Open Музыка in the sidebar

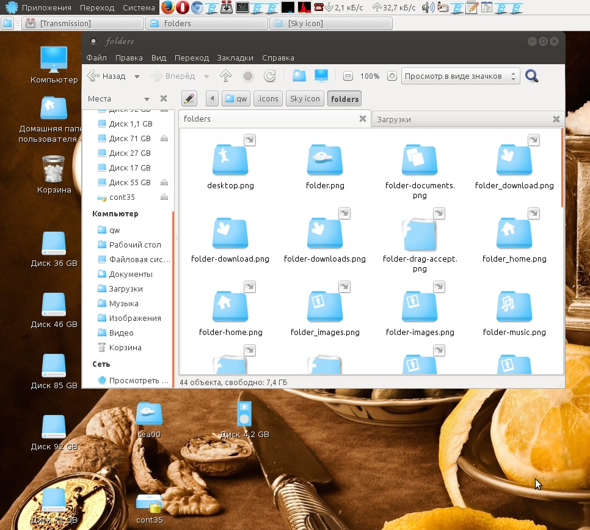tap(128, 304)
